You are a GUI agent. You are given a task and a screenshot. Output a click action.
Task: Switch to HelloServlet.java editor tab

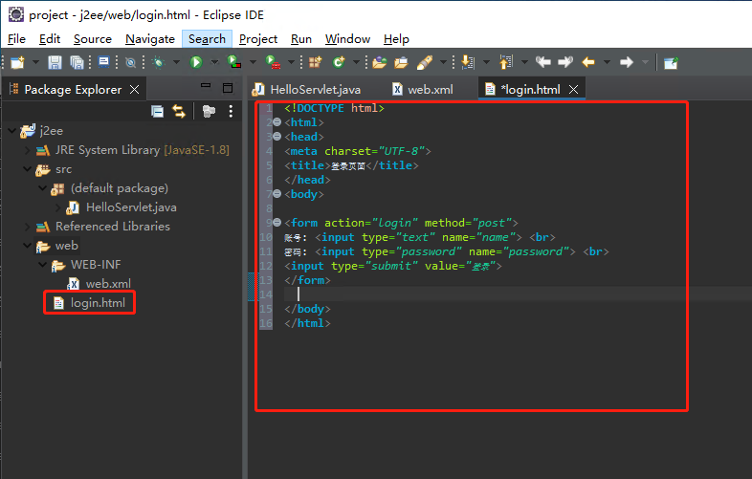pos(307,89)
